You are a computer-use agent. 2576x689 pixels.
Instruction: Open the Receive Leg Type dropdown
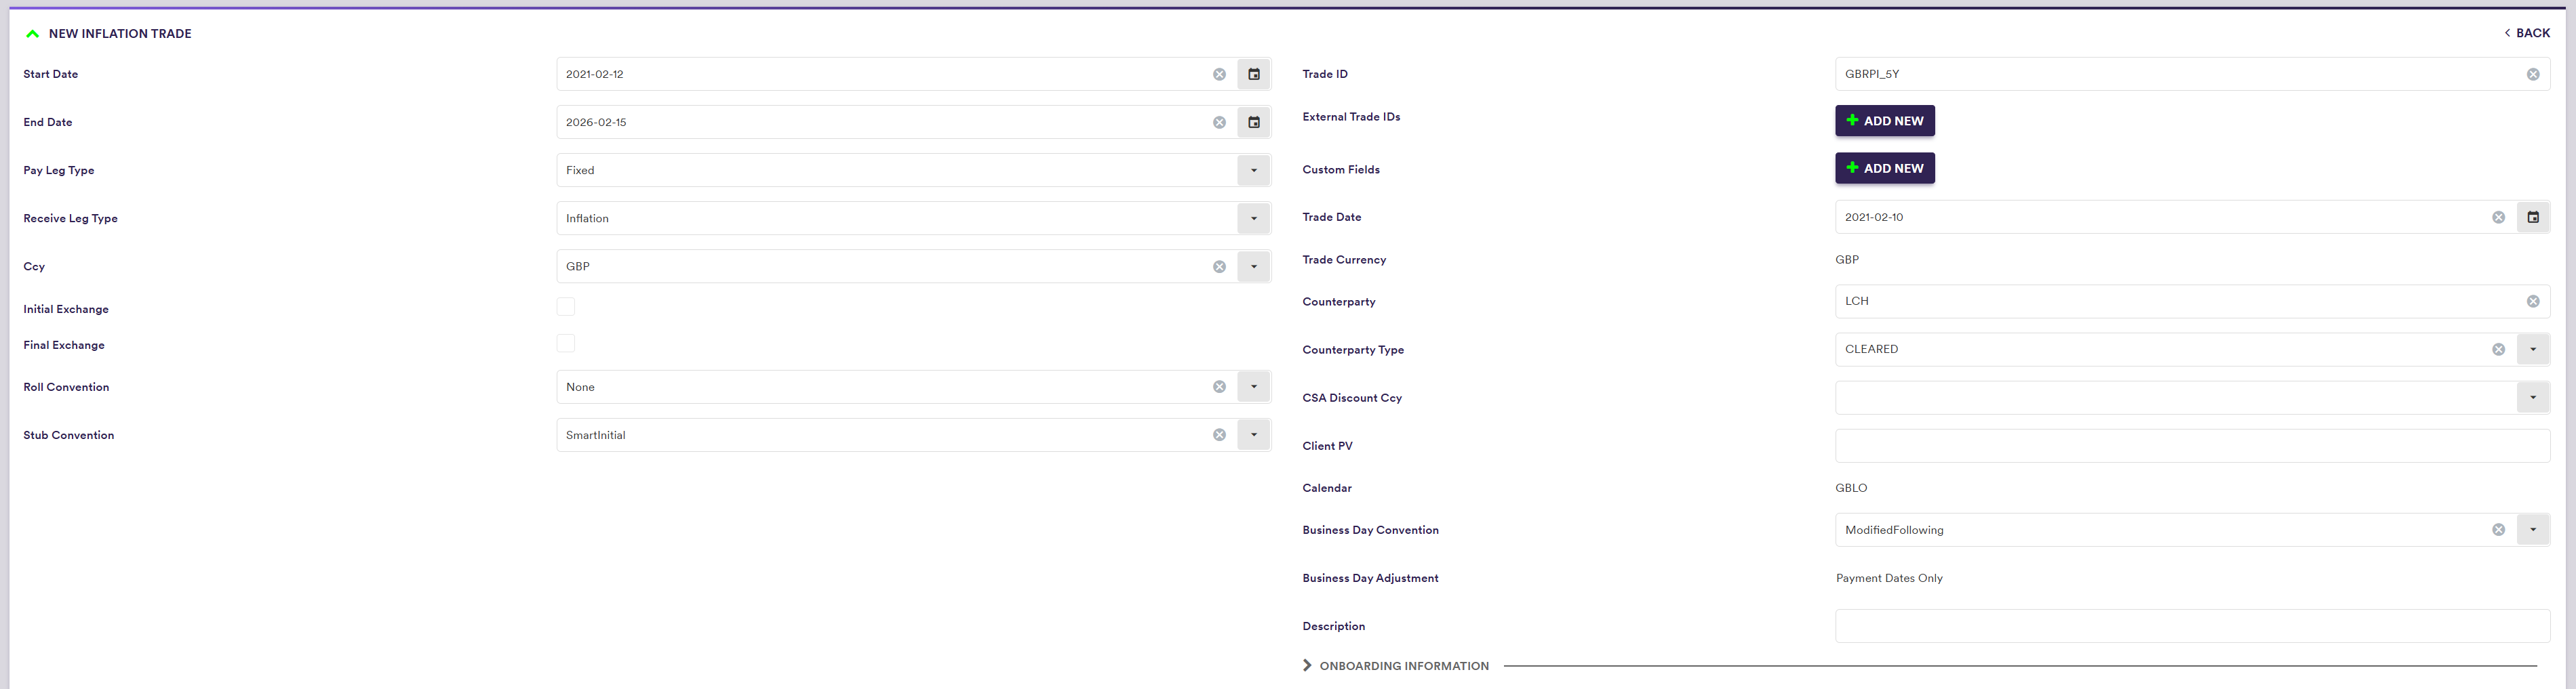point(1253,219)
